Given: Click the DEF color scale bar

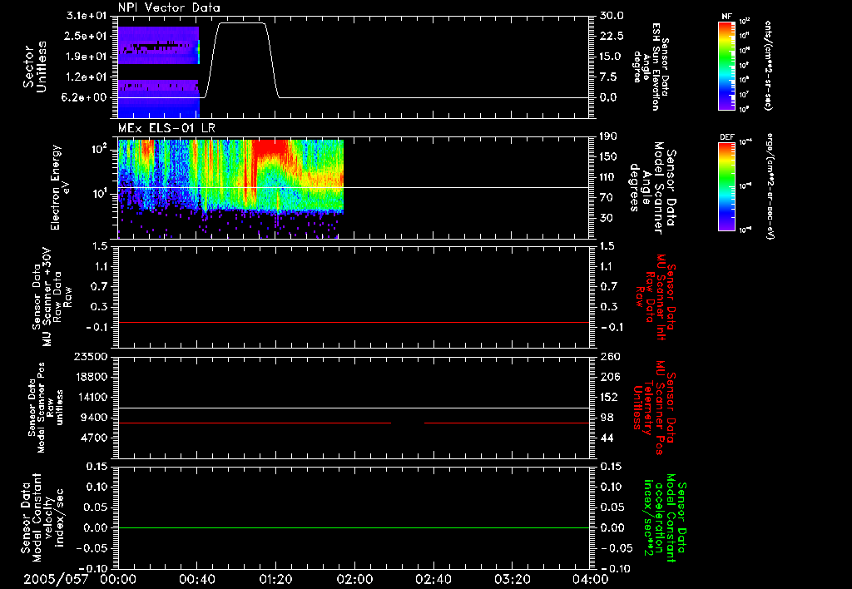Looking at the screenshot, I should 727,186.
